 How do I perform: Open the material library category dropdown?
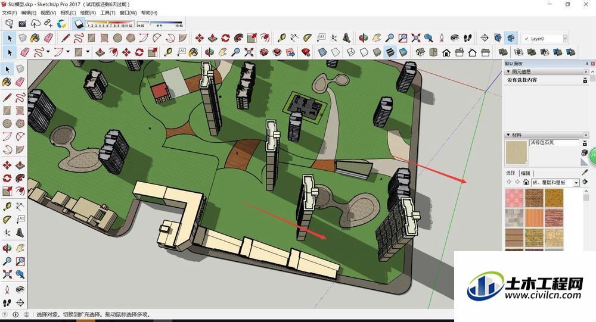point(576,183)
